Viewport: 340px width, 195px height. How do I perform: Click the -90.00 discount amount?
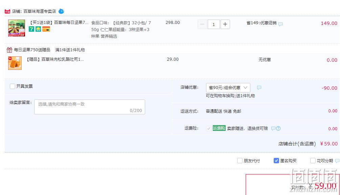click(330, 88)
